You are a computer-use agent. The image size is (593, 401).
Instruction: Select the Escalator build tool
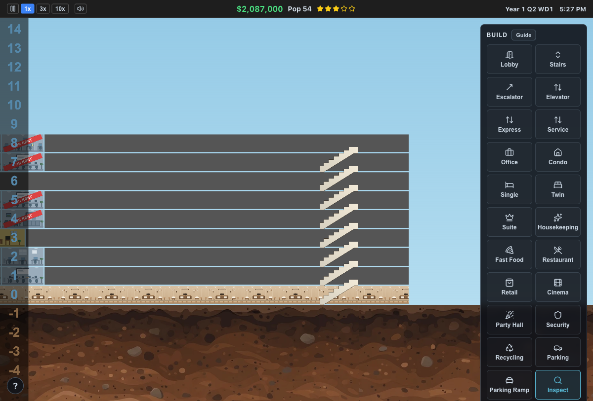(509, 92)
